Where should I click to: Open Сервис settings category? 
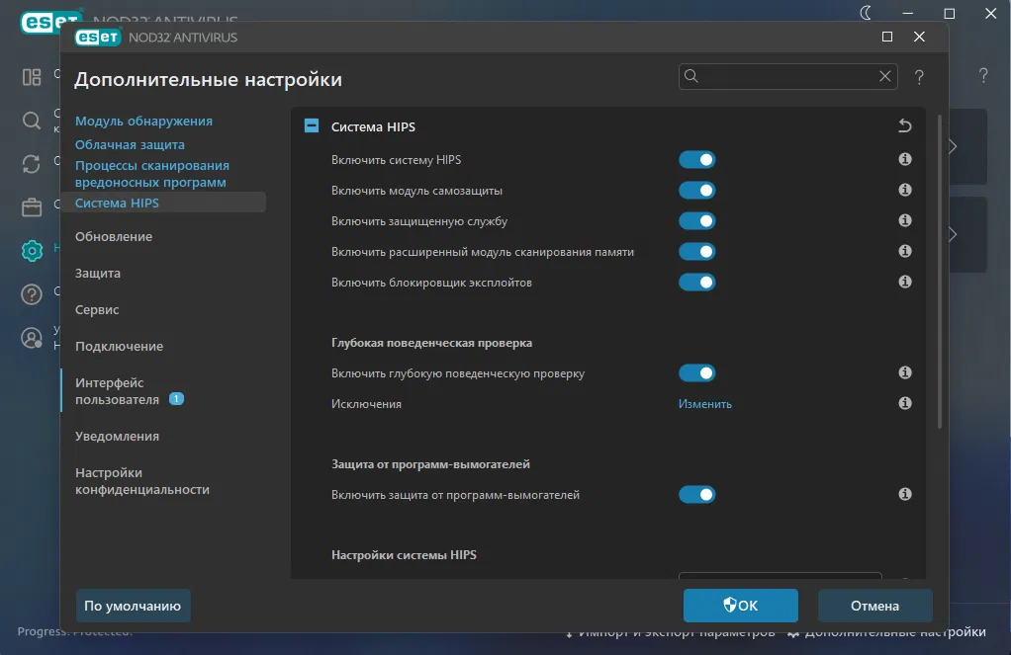tap(97, 310)
